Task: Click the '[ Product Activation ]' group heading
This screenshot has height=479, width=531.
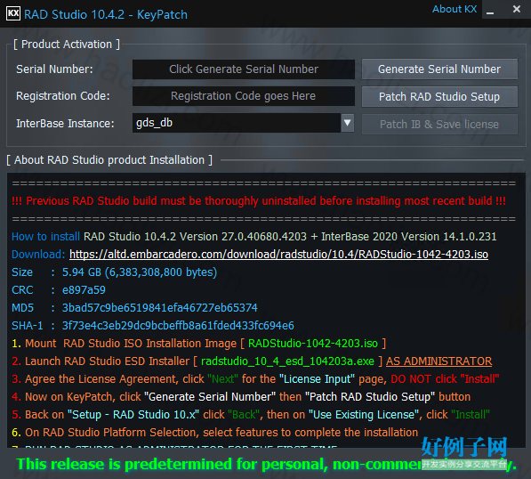Action: coord(67,44)
